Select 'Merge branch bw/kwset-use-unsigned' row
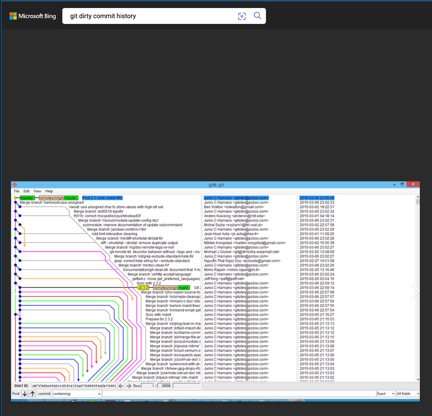Viewport: 432px width, 416px height. point(52,202)
